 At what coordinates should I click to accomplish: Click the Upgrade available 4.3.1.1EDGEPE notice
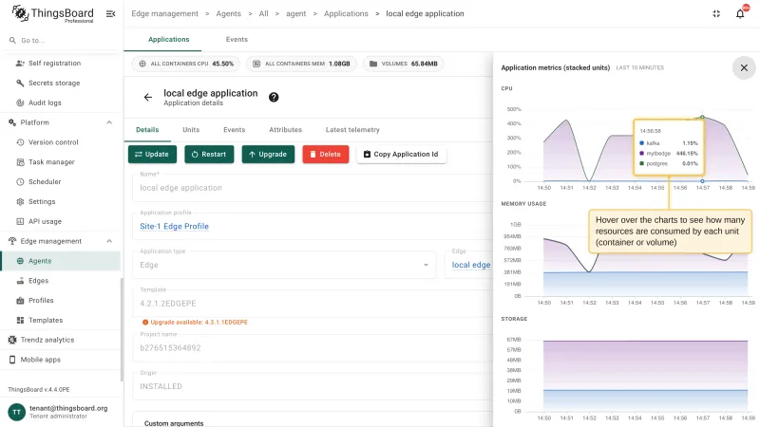pyautogui.click(x=195, y=322)
